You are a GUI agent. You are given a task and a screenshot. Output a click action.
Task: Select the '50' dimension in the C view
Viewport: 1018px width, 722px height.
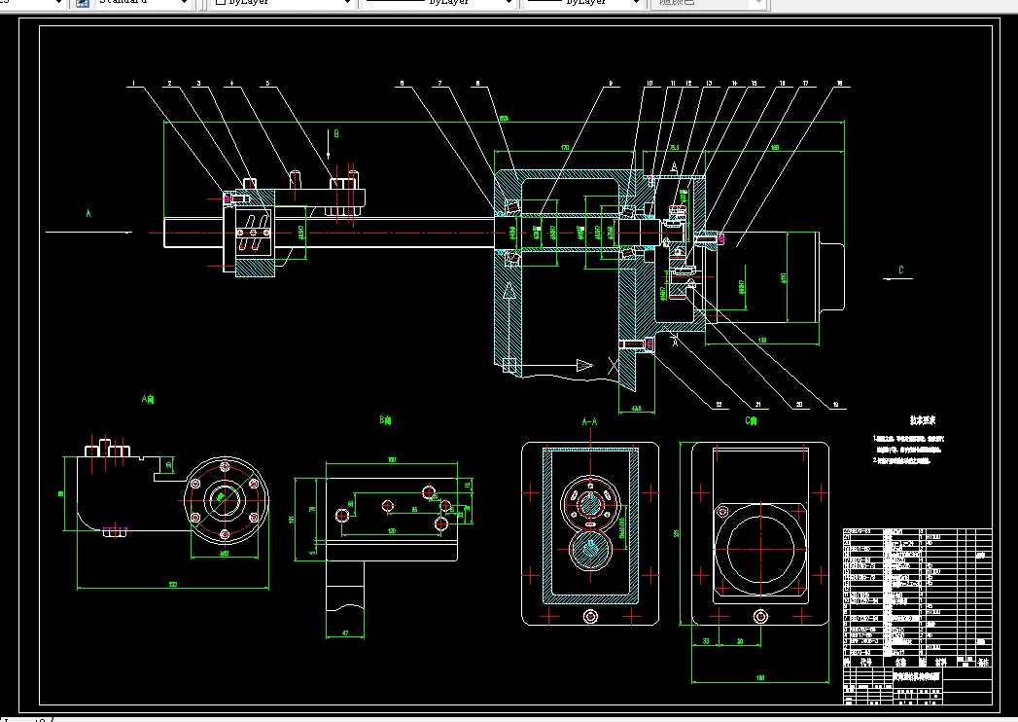click(740, 641)
